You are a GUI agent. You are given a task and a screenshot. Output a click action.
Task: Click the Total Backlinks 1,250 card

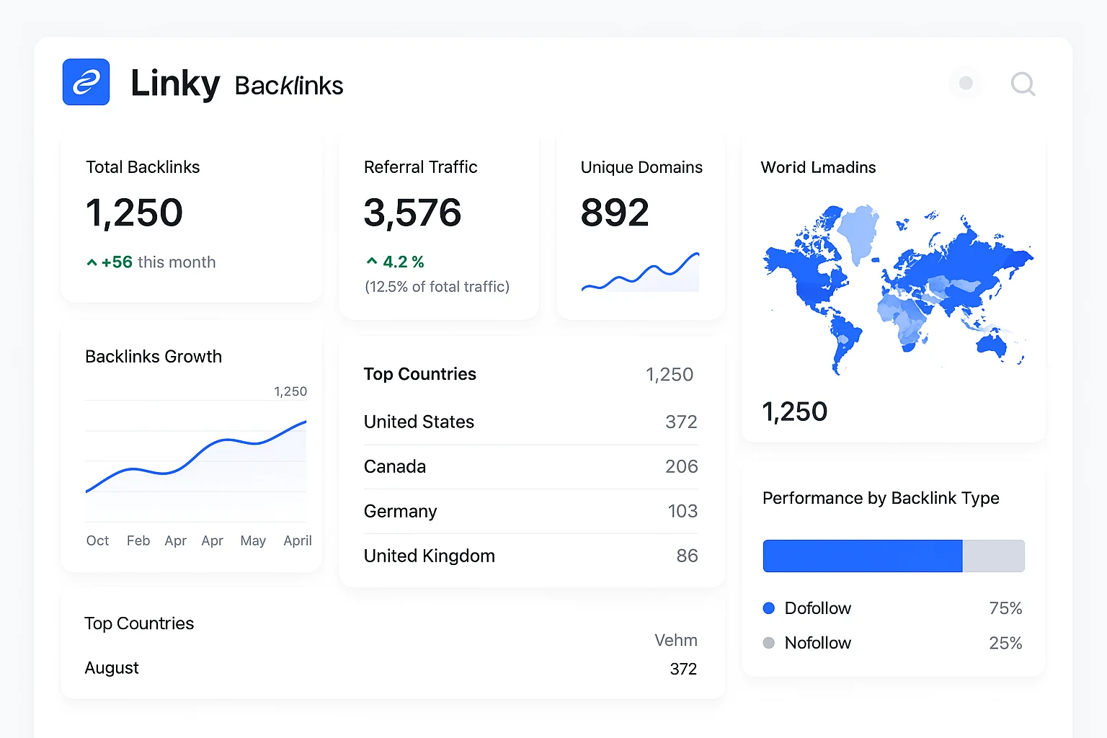click(x=191, y=216)
